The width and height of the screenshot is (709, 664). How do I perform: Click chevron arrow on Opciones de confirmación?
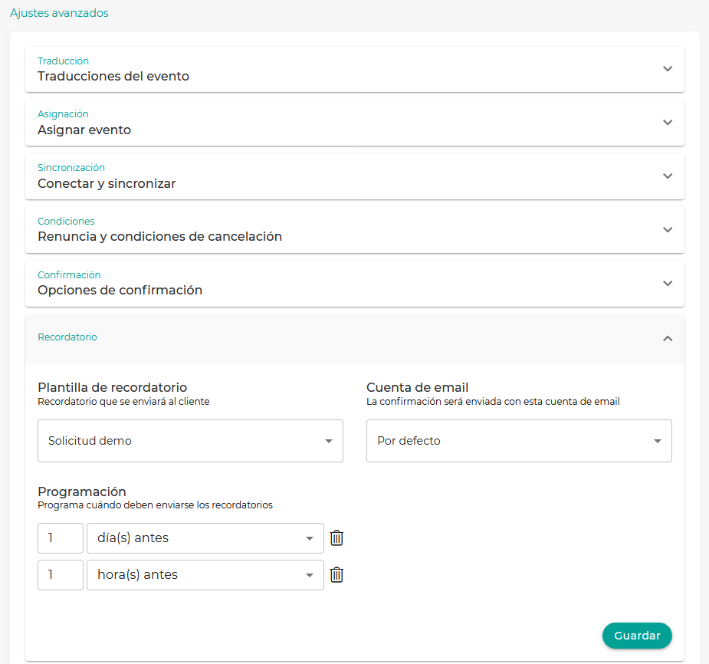pyautogui.click(x=667, y=284)
